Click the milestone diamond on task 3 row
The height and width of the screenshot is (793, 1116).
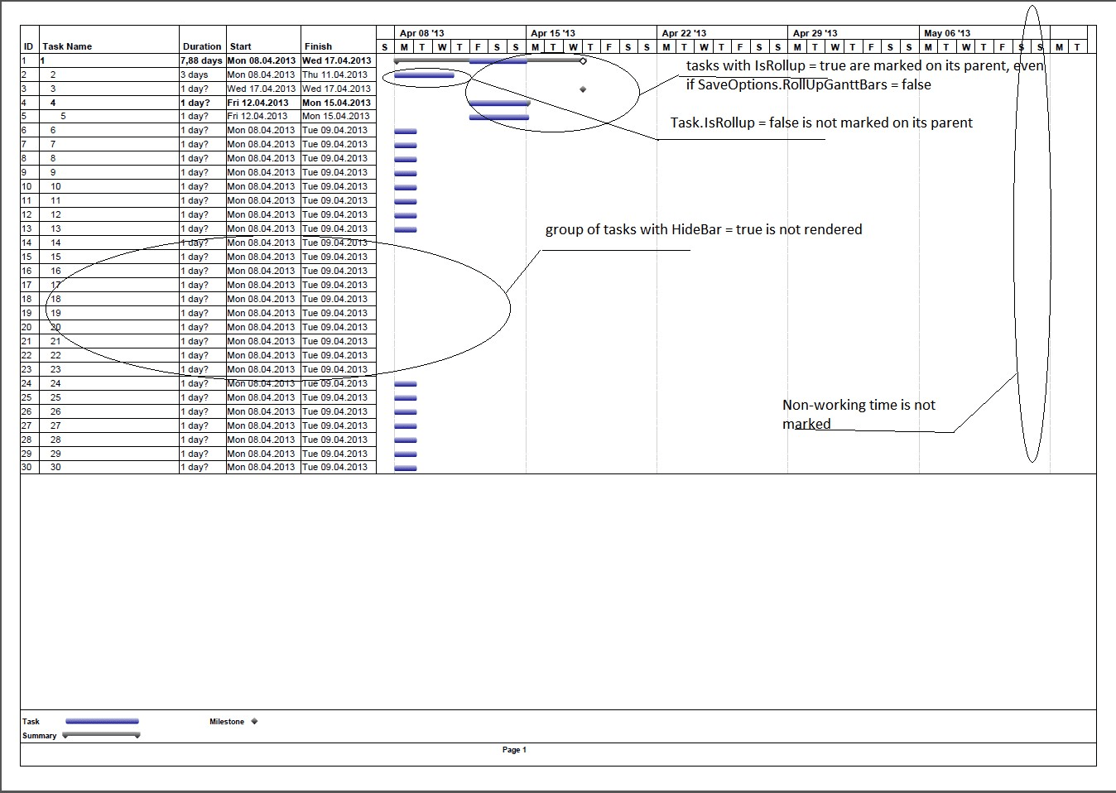[x=583, y=89]
